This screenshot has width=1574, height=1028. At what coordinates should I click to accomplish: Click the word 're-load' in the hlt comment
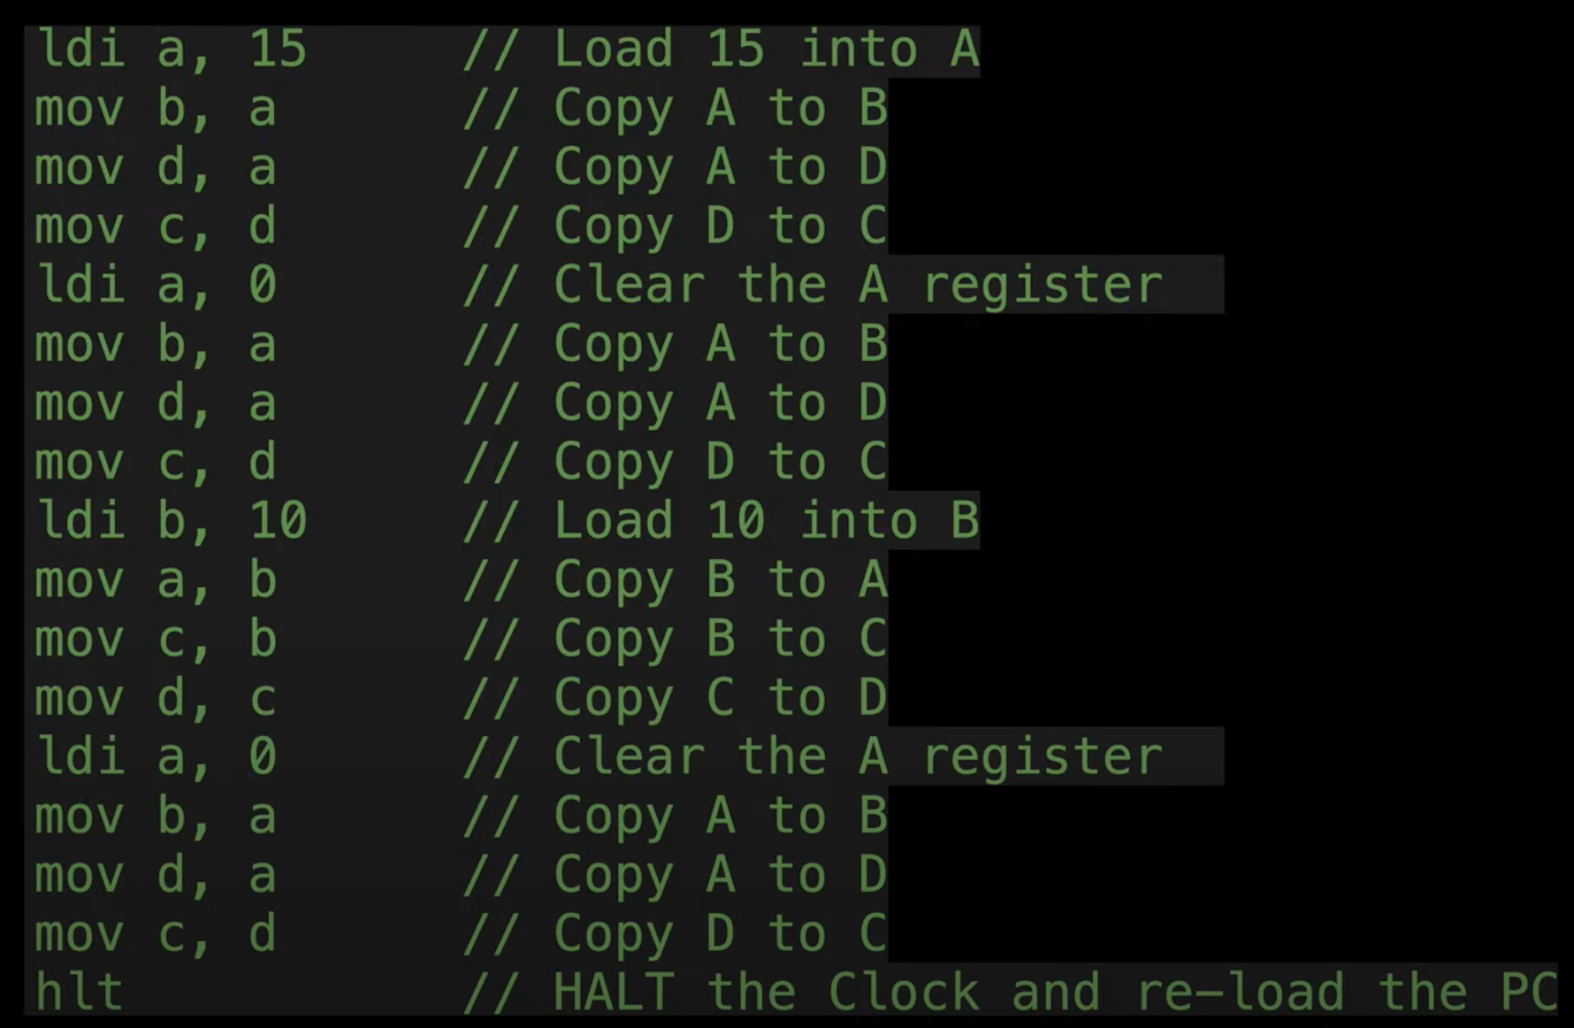coord(1239,992)
